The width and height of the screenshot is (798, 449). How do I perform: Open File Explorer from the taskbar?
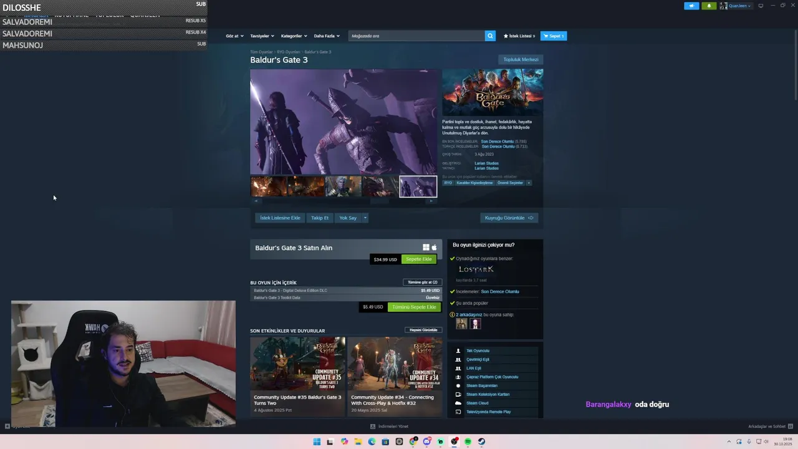358,442
